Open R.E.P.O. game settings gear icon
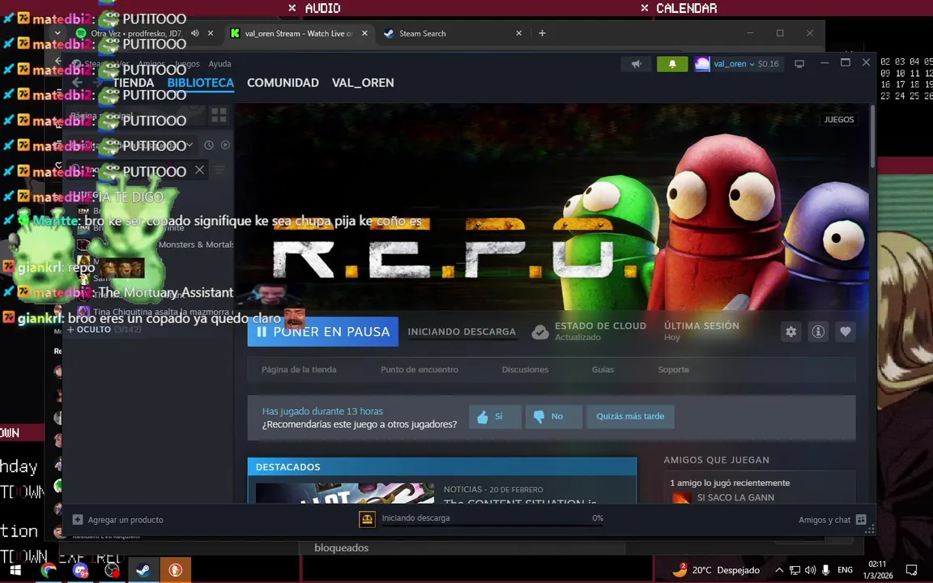933x583 pixels. [x=790, y=332]
